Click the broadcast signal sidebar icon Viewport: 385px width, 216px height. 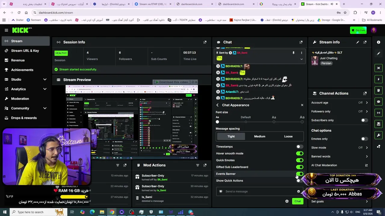[x=378, y=113]
